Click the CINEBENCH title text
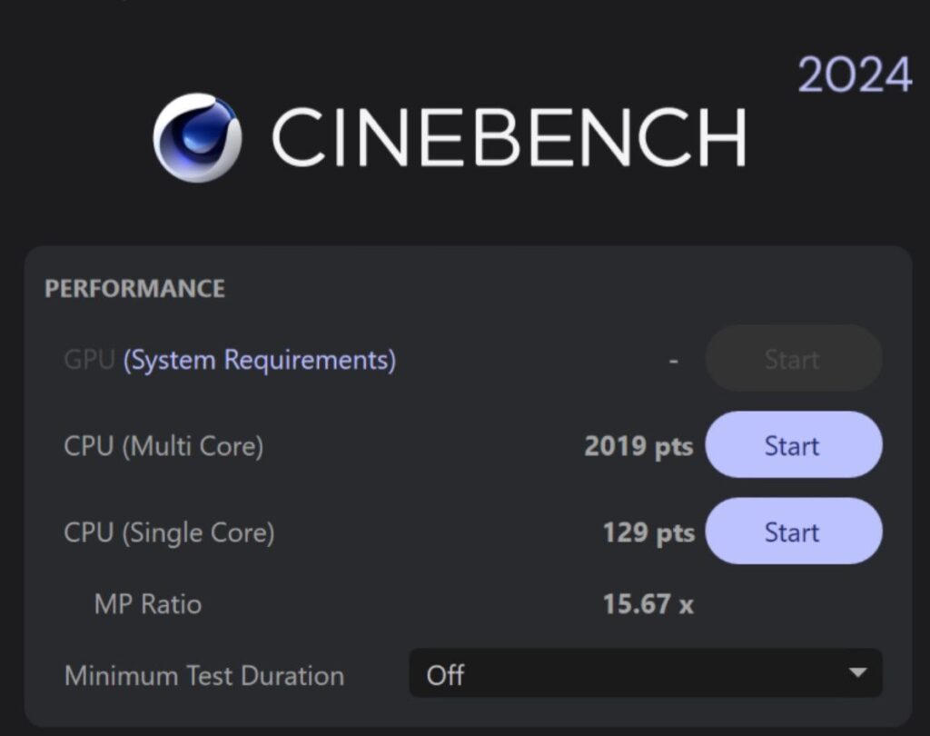930x736 pixels. (x=509, y=138)
